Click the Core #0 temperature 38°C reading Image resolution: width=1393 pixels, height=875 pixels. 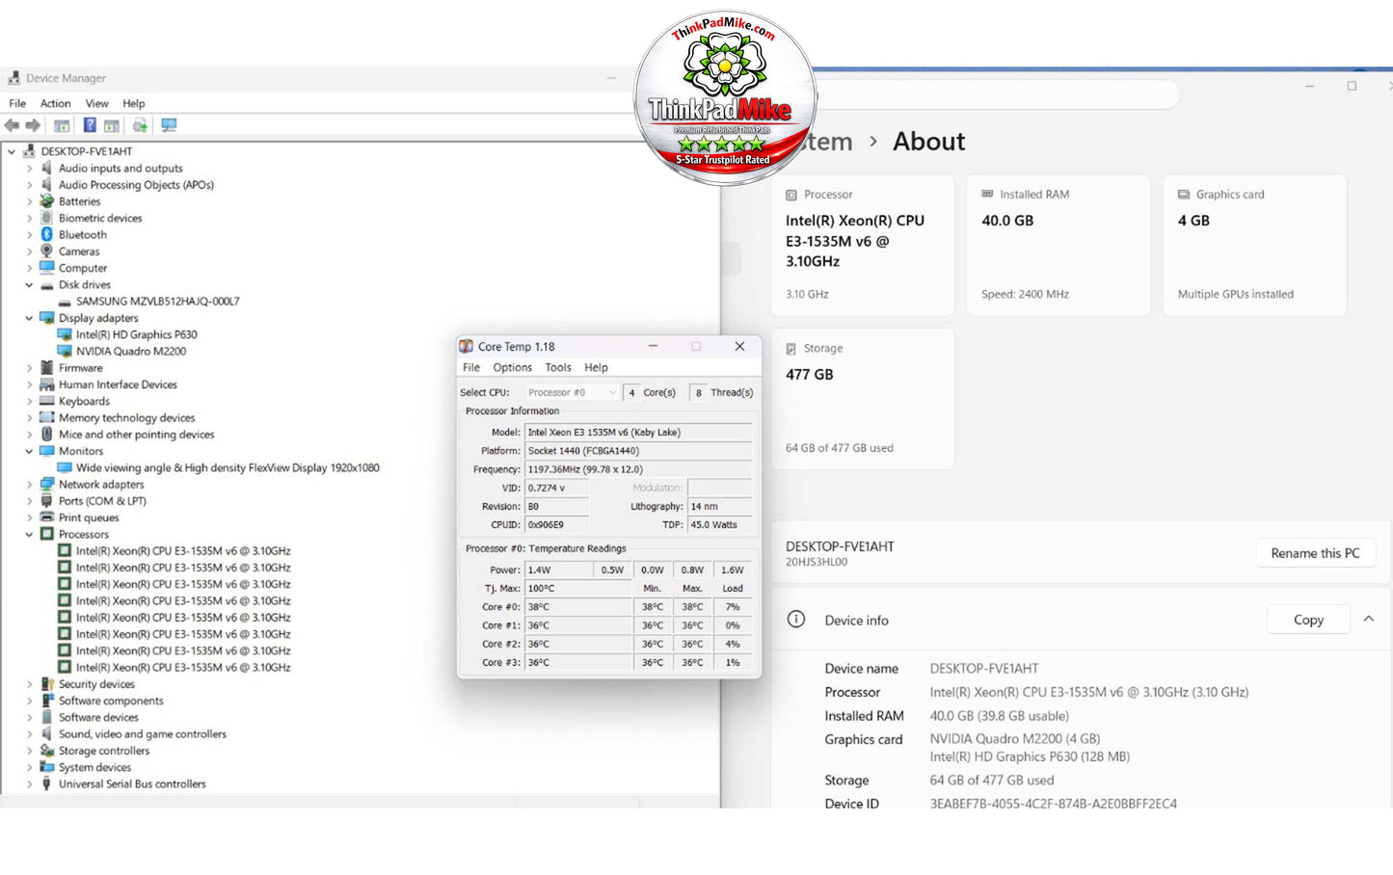point(577,607)
